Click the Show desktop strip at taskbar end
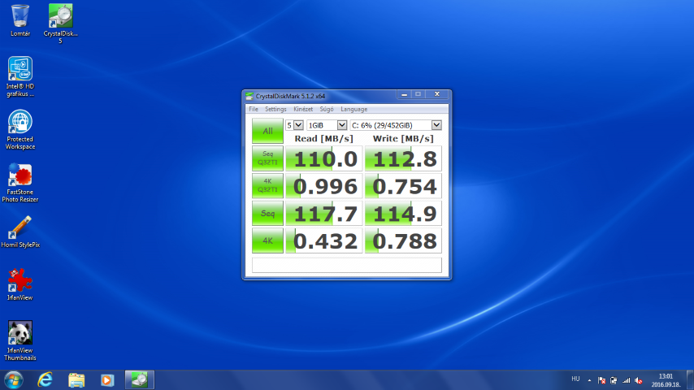The width and height of the screenshot is (694, 390). click(x=690, y=379)
